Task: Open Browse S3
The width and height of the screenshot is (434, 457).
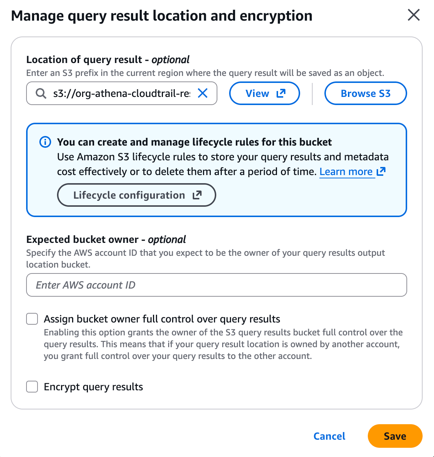Action: coord(366,93)
